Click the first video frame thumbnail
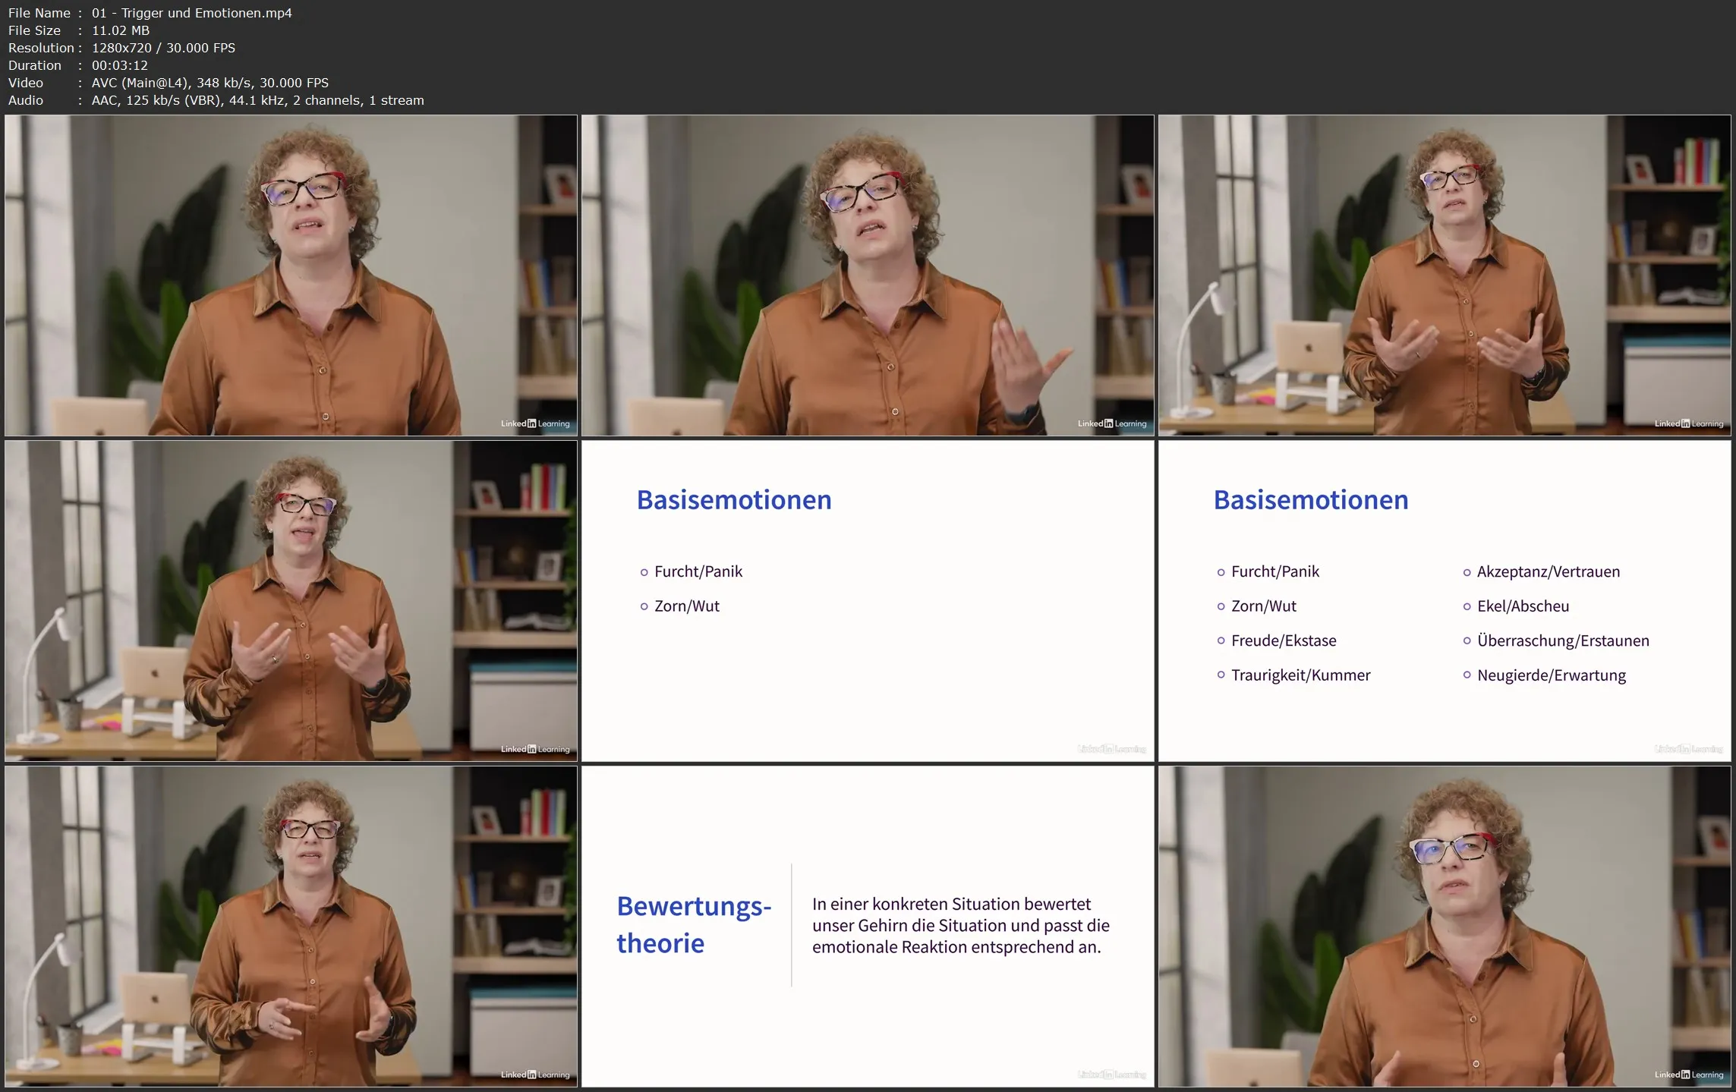Viewport: 1736px width, 1092px height. pos(291,275)
